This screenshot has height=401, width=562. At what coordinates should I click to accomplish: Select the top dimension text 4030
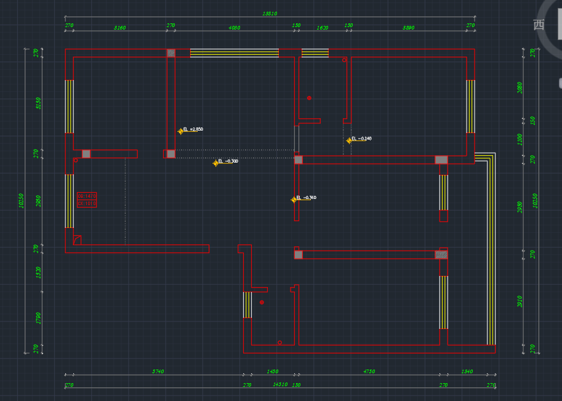235,28
